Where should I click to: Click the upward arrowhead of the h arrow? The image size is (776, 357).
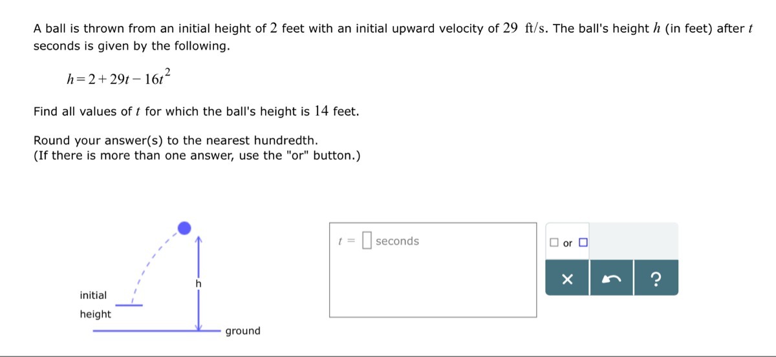199,240
